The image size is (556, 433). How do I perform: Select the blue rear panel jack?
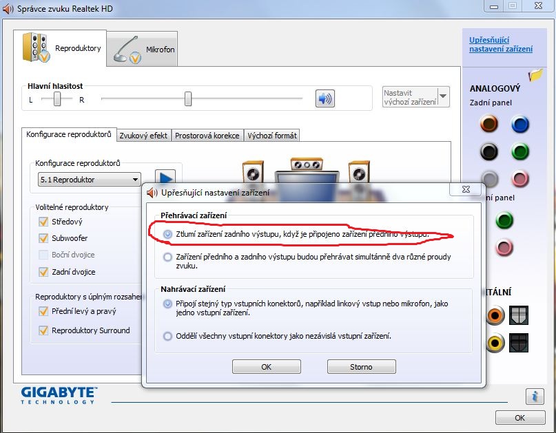520,124
